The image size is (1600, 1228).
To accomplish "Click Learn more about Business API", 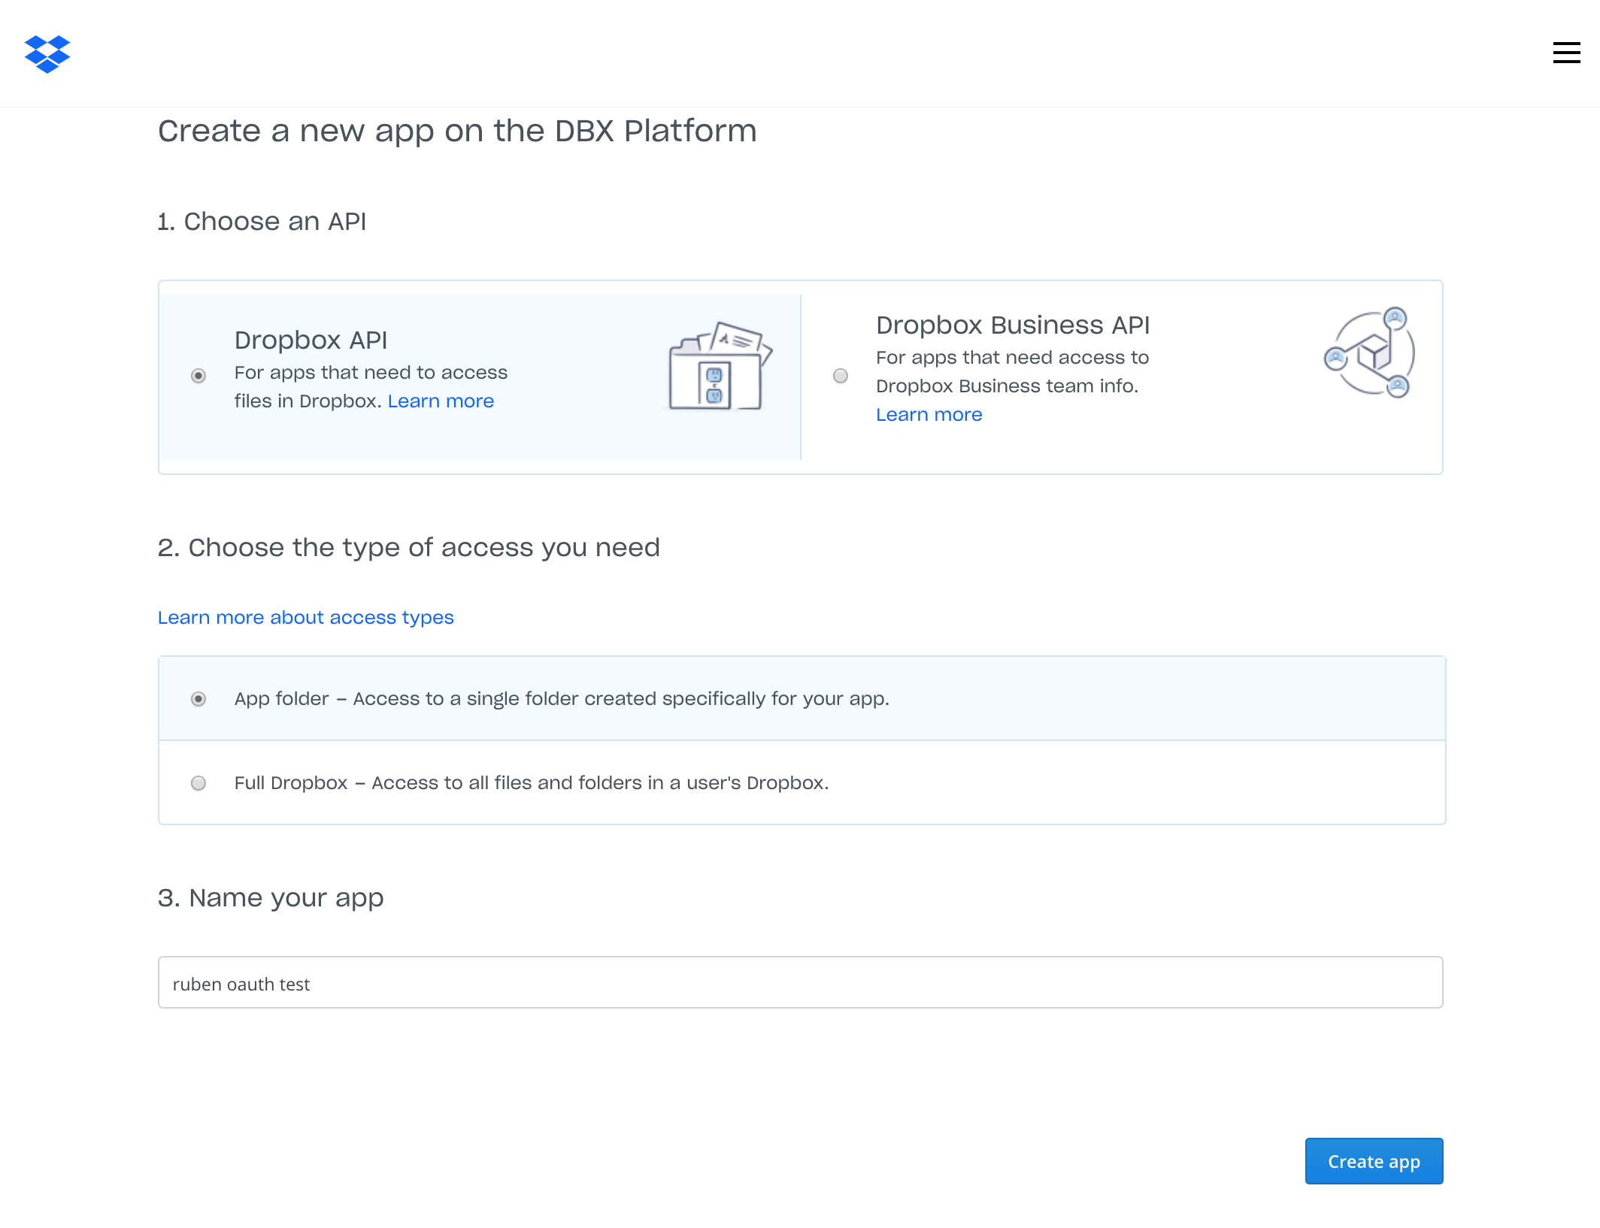I will click(929, 414).
